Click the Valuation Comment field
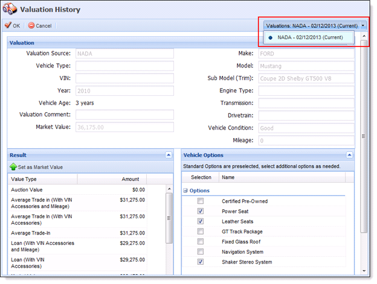 [124, 115]
